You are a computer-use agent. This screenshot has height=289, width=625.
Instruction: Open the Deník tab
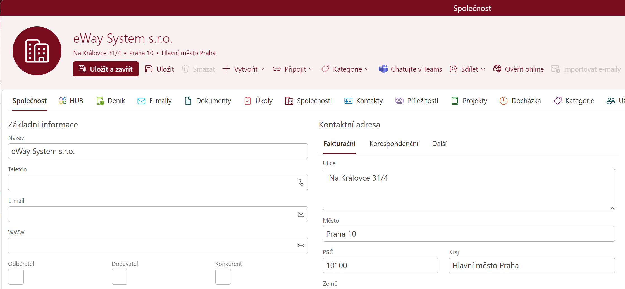[111, 101]
